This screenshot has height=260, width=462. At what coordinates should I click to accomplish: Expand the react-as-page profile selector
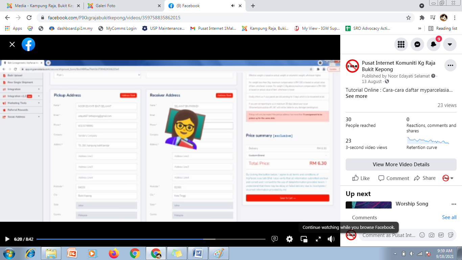coord(448,178)
